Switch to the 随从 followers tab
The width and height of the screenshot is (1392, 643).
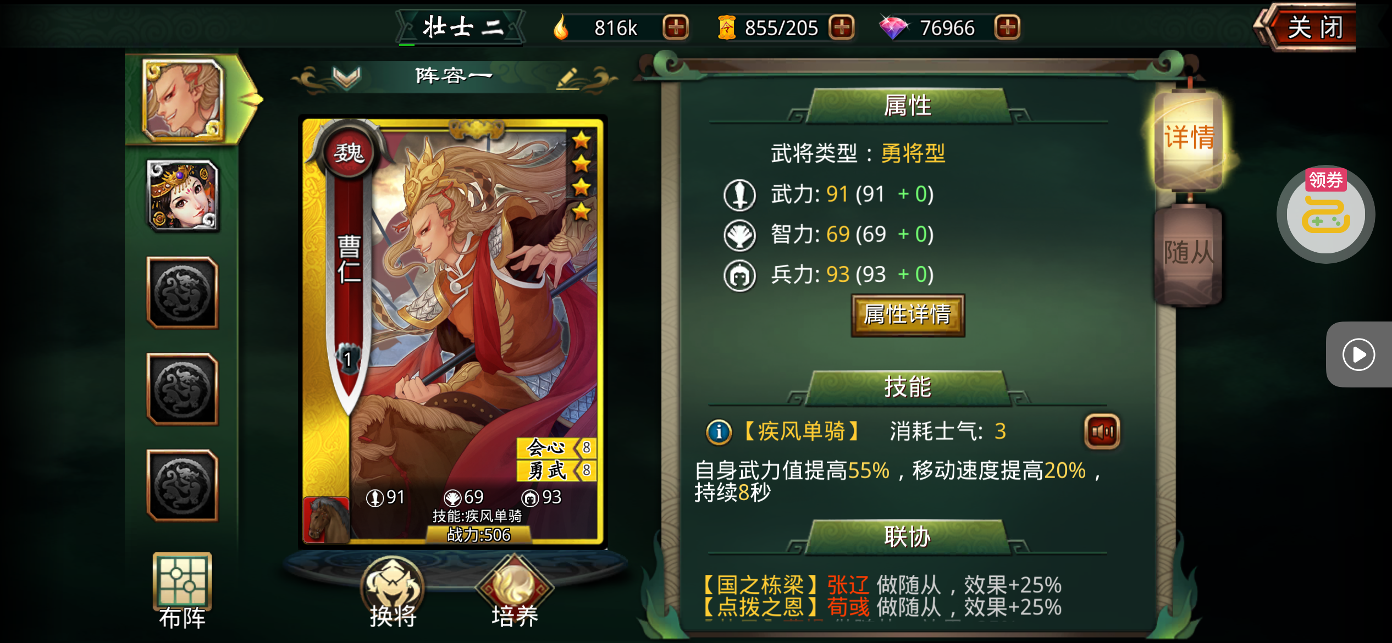point(1189,254)
